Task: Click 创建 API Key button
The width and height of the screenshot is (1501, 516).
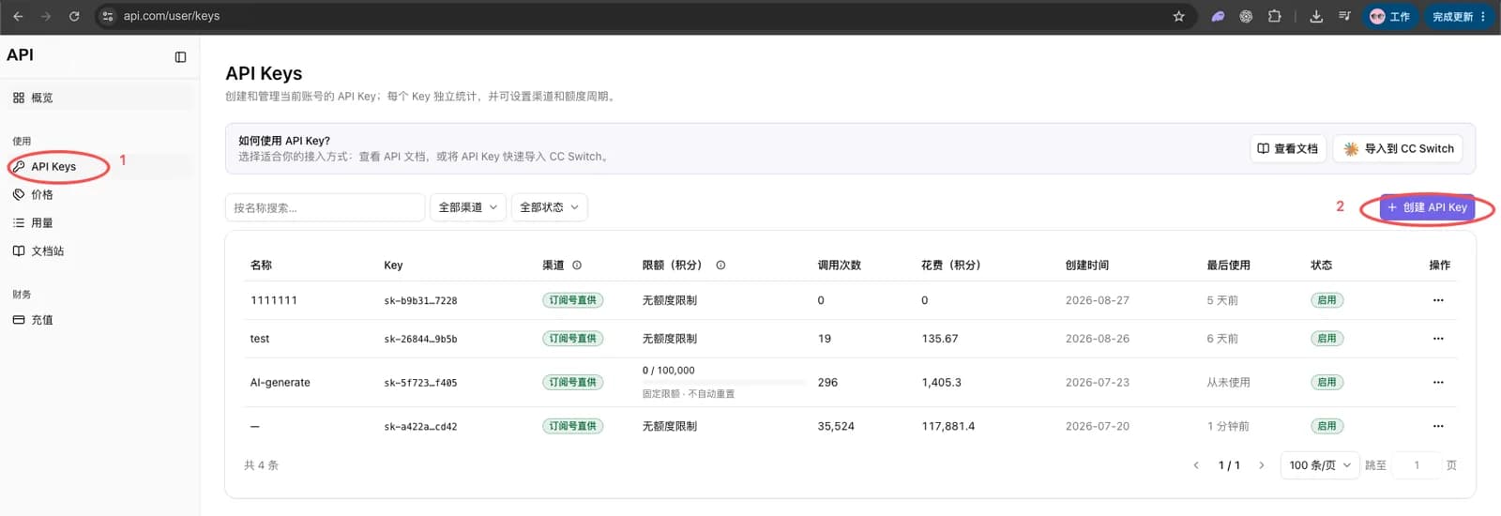Action: tap(1427, 207)
